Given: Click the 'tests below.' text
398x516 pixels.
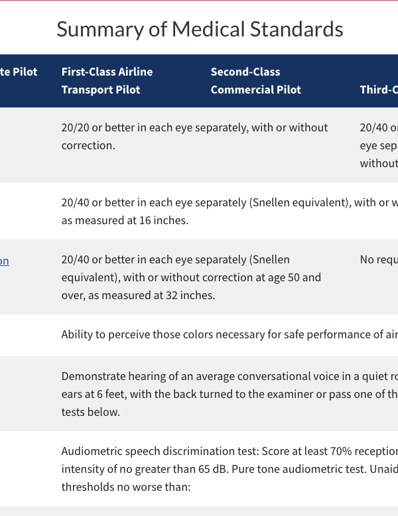Looking at the screenshot, I should tap(91, 412).
